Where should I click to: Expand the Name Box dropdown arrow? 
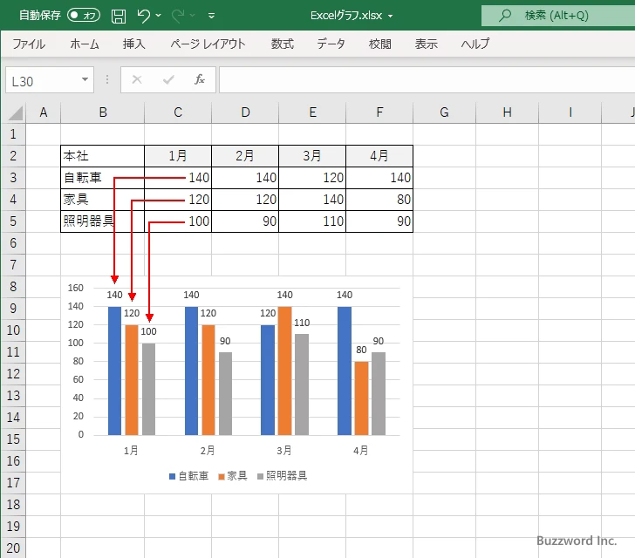85,79
